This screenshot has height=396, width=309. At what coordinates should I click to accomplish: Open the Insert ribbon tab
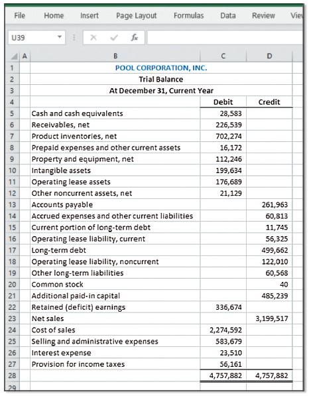[90, 16]
